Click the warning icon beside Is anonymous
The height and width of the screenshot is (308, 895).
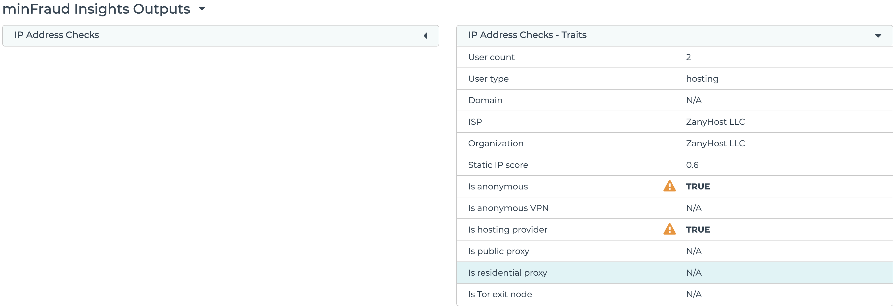pyautogui.click(x=669, y=186)
